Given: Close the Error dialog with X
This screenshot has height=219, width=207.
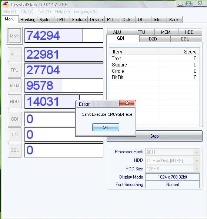Looking at the screenshot, I should click(127, 103).
